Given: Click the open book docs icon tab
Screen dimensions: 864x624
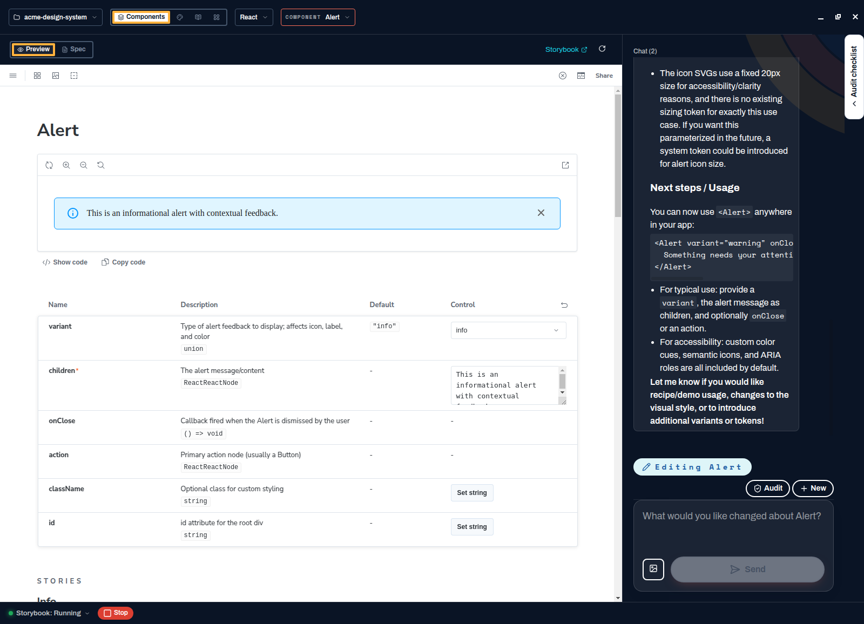Looking at the screenshot, I should pyautogui.click(x=198, y=17).
